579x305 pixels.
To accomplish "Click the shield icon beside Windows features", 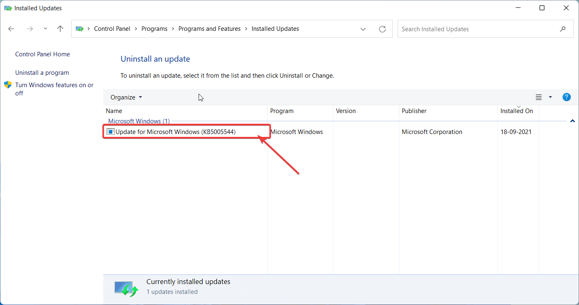I will (x=8, y=85).
